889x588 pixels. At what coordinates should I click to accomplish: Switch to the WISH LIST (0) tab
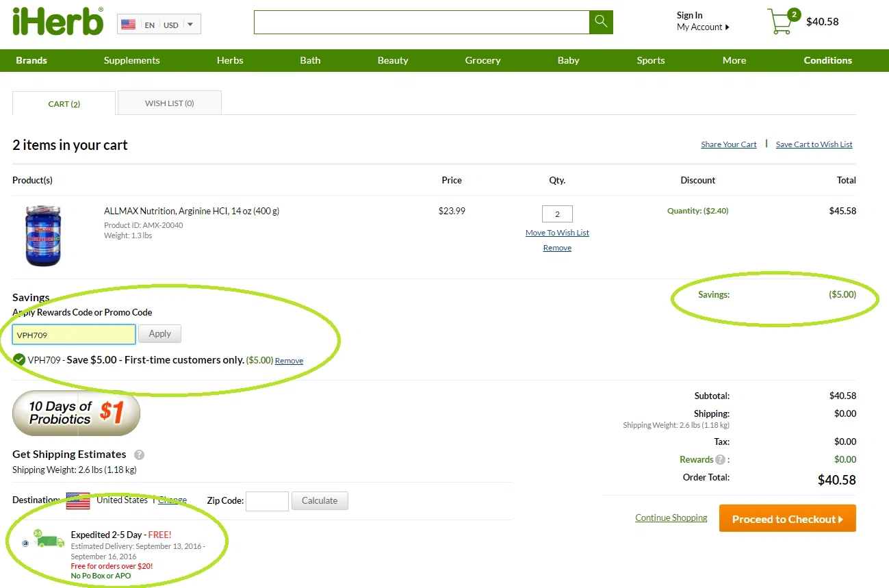(x=170, y=103)
